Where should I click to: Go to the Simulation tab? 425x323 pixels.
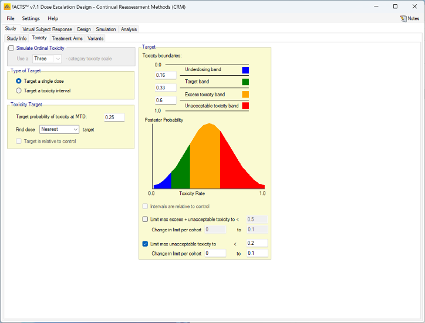pyautogui.click(x=106, y=29)
